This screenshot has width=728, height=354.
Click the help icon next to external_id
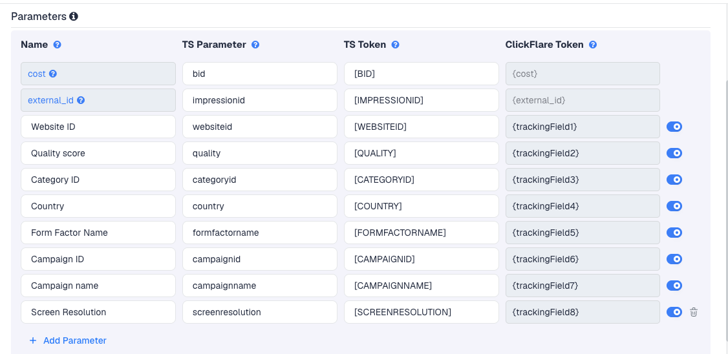(x=81, y=100)
